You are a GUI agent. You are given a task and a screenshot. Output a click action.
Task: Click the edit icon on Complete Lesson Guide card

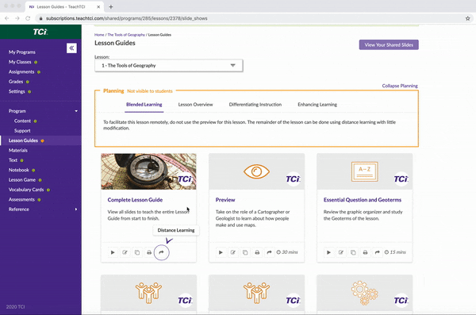tap(125, 252)
